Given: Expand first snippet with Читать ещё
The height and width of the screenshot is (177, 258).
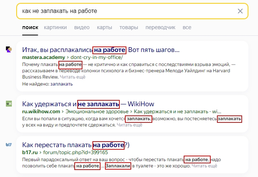Looking at the screenshot, I should point(73,77).
